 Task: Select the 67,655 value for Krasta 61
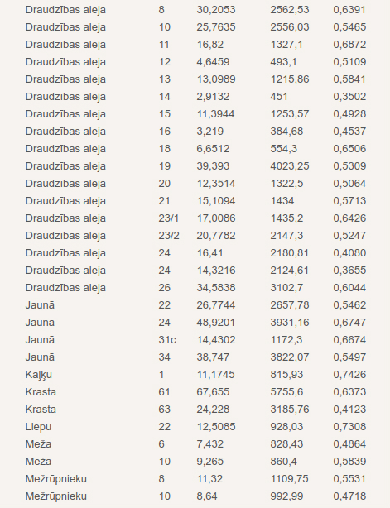click(213, 392)
